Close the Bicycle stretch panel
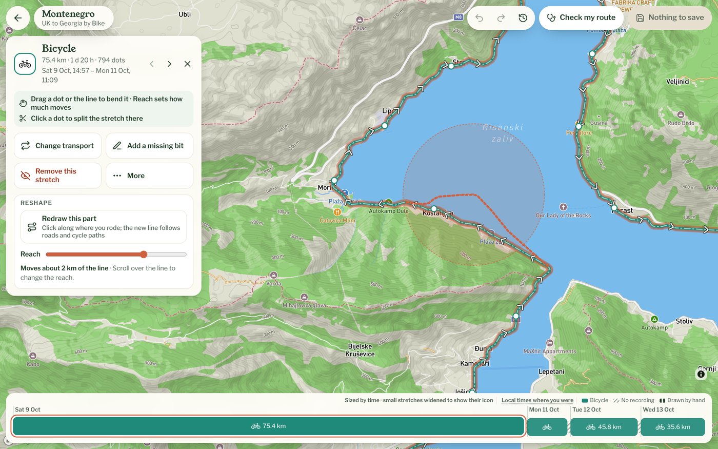 coord(187,64)
